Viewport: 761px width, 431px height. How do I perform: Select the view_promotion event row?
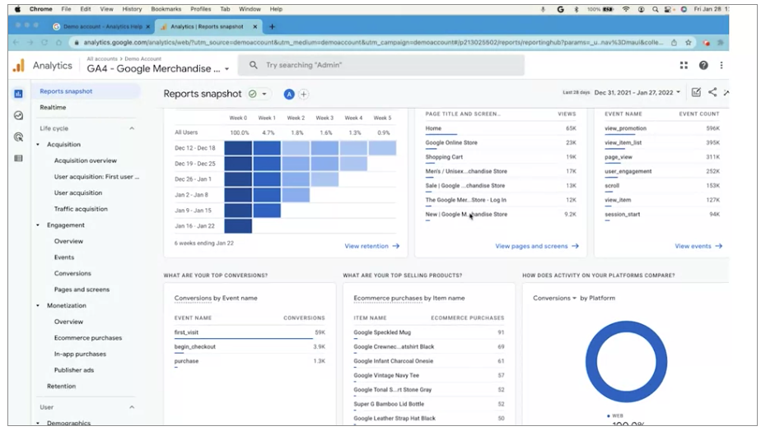[x=662, y=128]
